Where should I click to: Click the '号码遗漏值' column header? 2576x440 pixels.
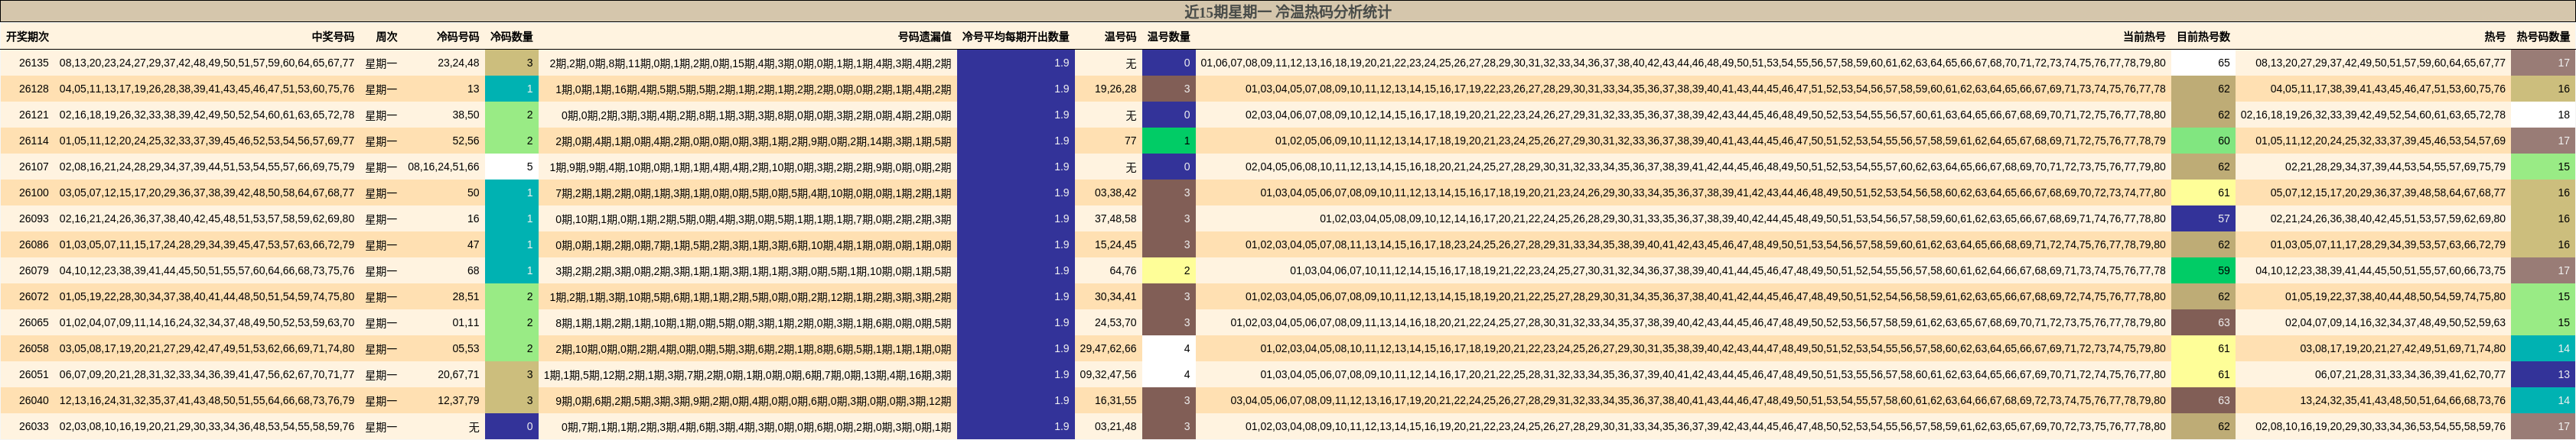[x=924, y=37]
